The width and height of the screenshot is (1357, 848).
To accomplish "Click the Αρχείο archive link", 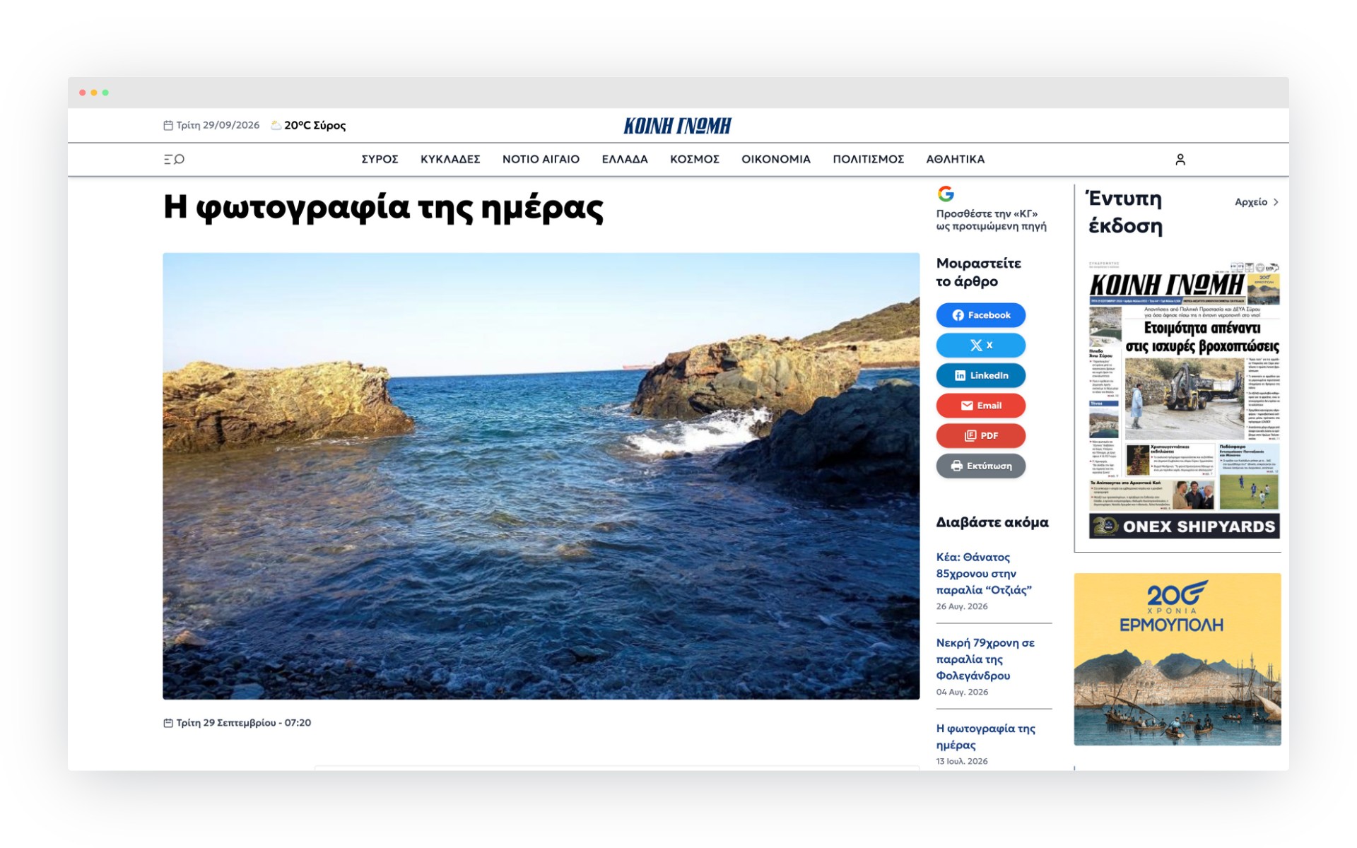I will point(1250,202).
